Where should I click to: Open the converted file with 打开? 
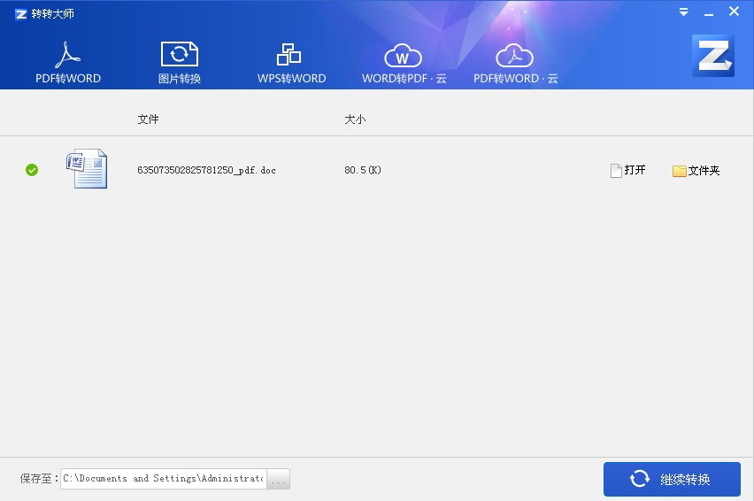pyautogui.click(x=627, y=170)
